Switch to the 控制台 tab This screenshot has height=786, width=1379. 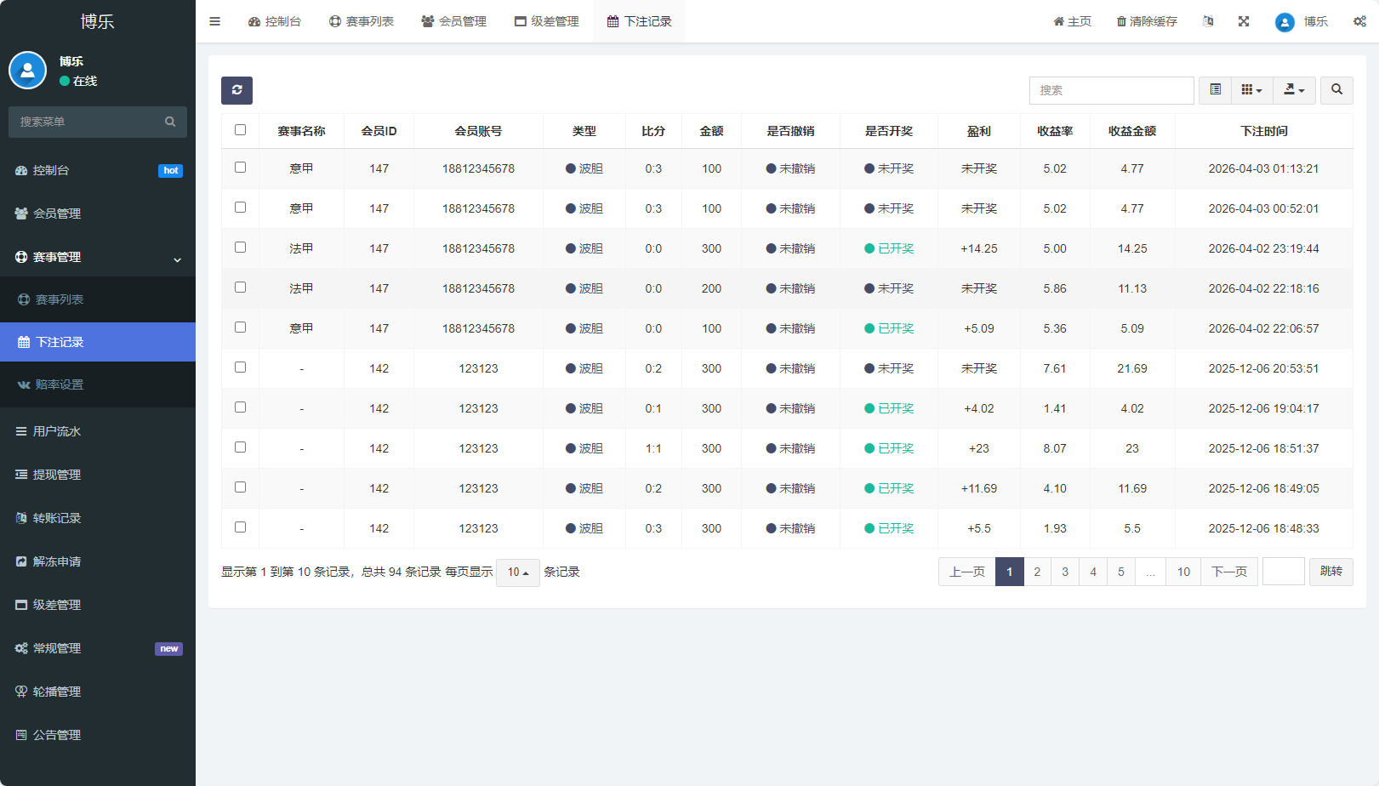coord(275,21)
